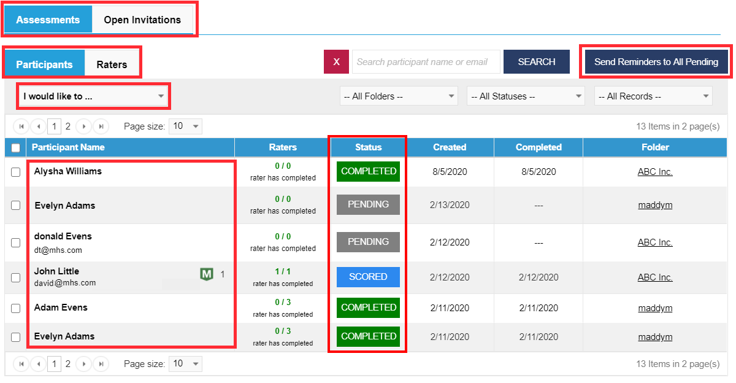The image size is (736, 383).
Task: Go to previous page in bottom pager
Action: point(38,364)
